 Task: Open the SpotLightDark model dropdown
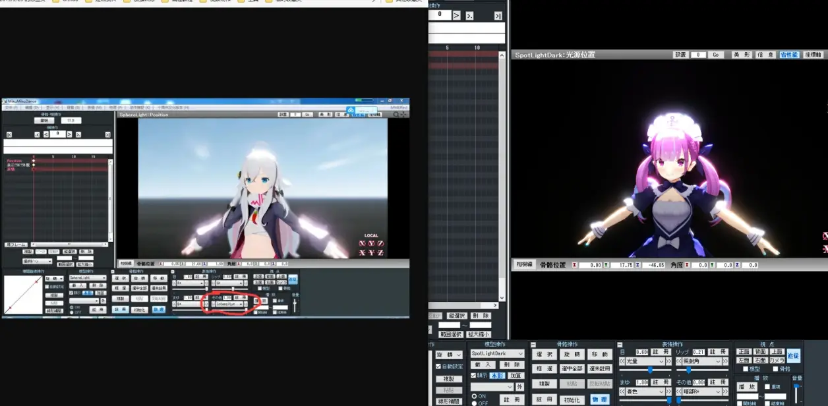click(x=498, y=353)
